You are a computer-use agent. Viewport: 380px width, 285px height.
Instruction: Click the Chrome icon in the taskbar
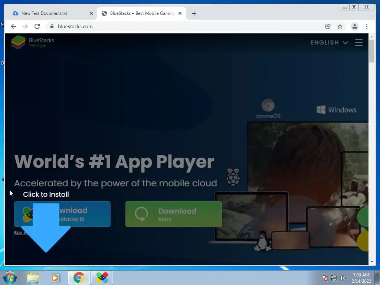coord(79,278)
